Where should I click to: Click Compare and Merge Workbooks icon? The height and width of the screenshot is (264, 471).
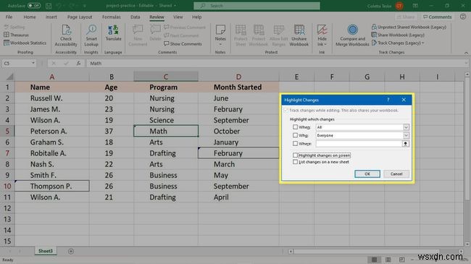pos(353,30)
